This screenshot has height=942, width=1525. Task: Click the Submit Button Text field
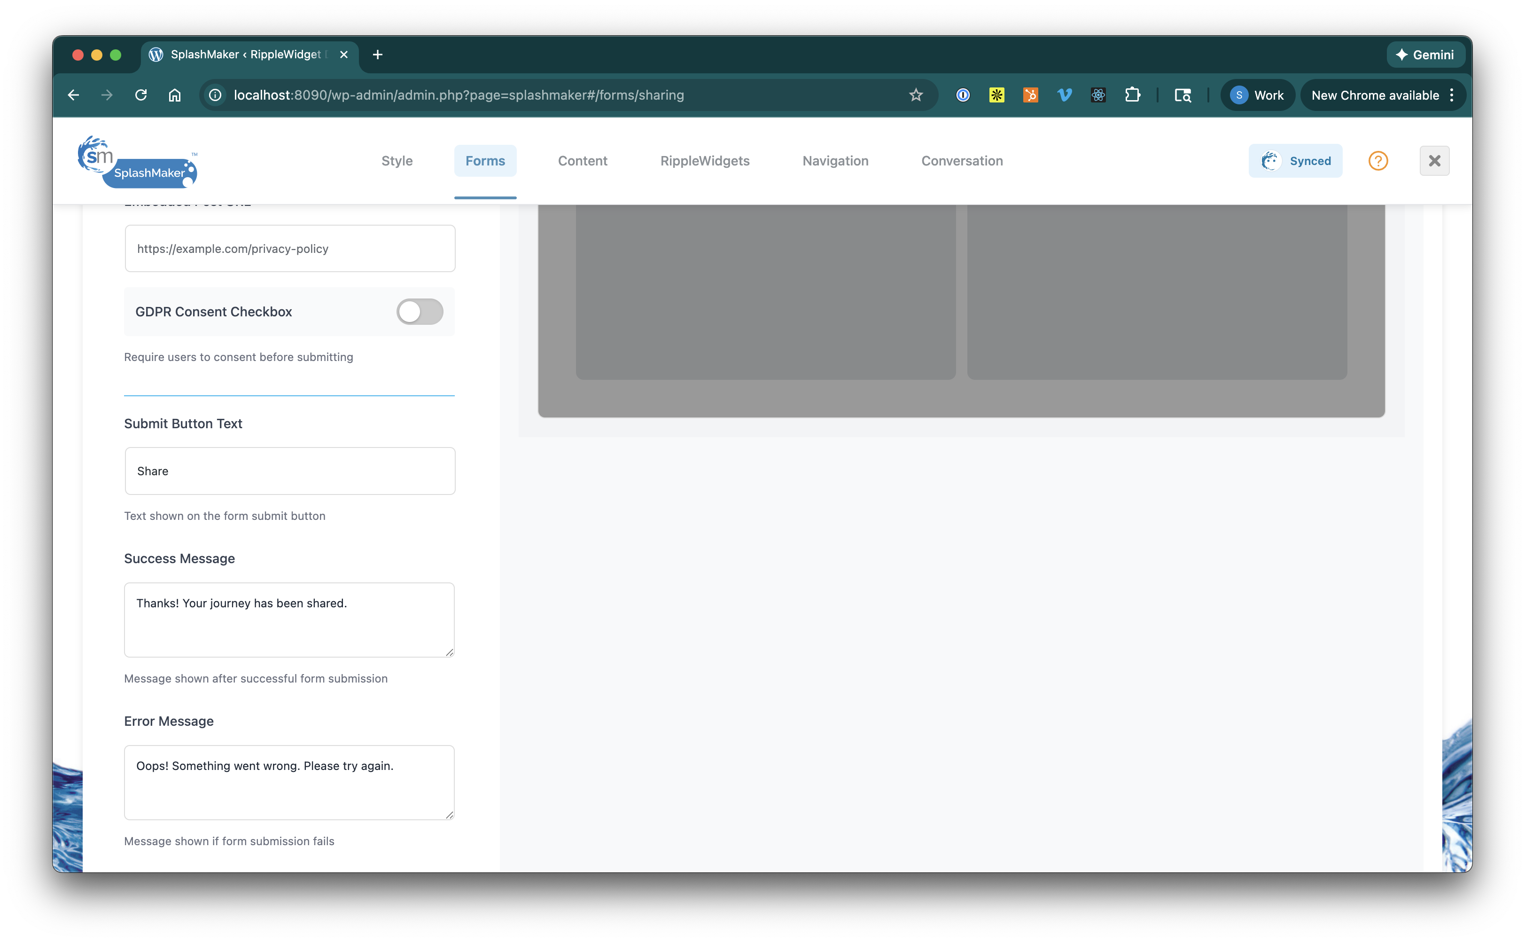click(289, 471)
